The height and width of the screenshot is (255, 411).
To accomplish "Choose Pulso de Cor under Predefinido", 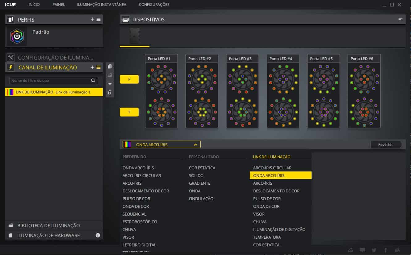I will coord(136,199).
